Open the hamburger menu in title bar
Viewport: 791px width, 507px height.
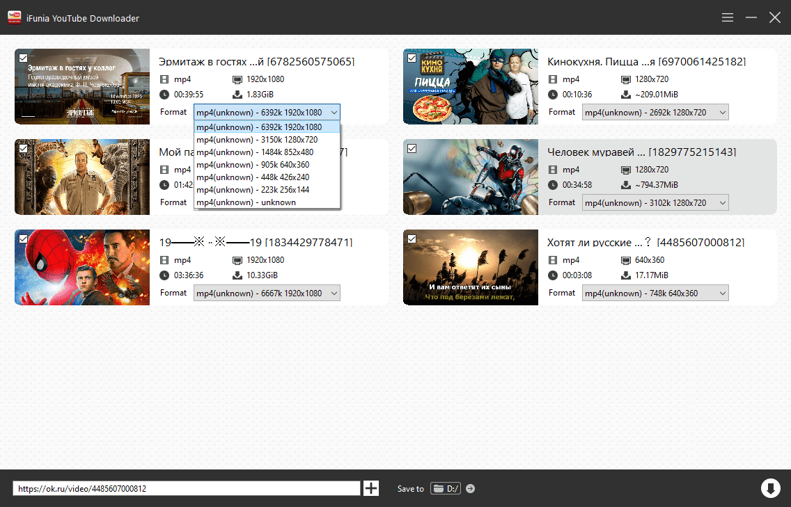(728, 17)
